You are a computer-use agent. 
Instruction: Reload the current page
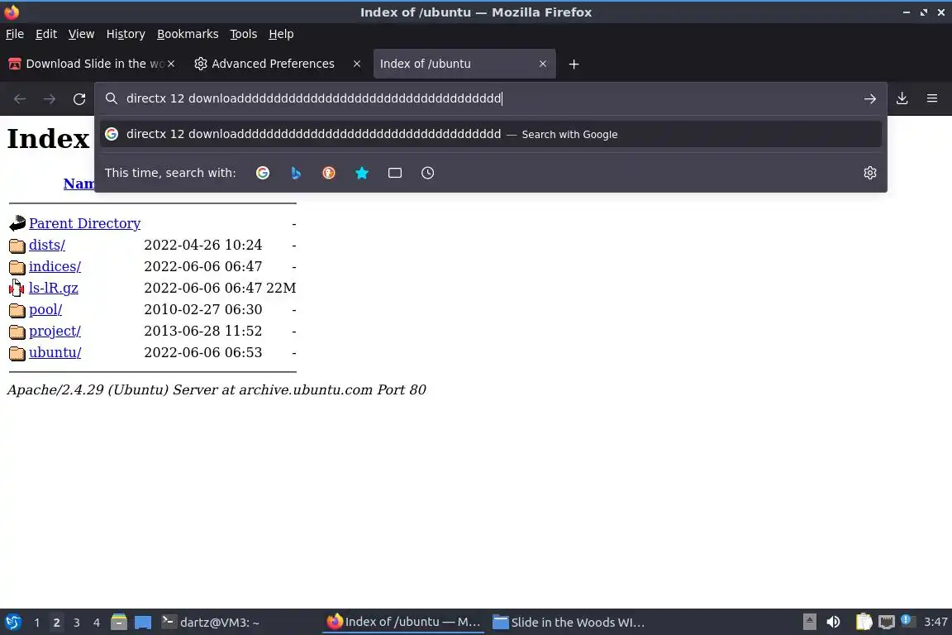tap(79, 99)
